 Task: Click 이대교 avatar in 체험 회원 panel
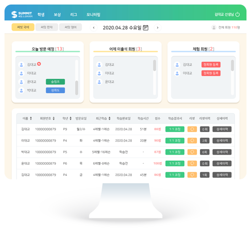[x=177, y=73]
